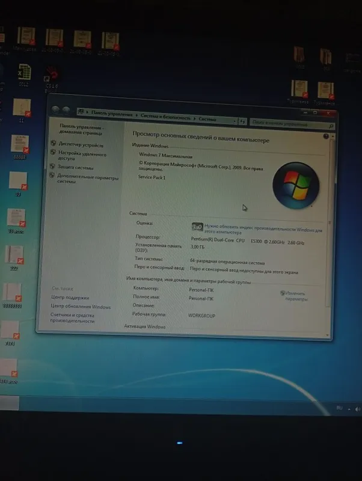This screenshot has height=481, width=362.
Task: Open Центр поддержки link
Action: 70,297
